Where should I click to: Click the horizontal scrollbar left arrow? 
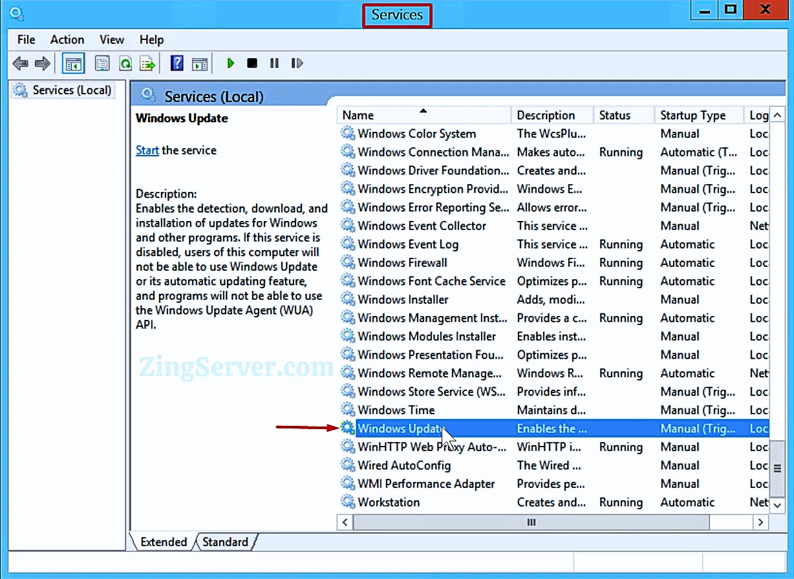tap(345, 522)
